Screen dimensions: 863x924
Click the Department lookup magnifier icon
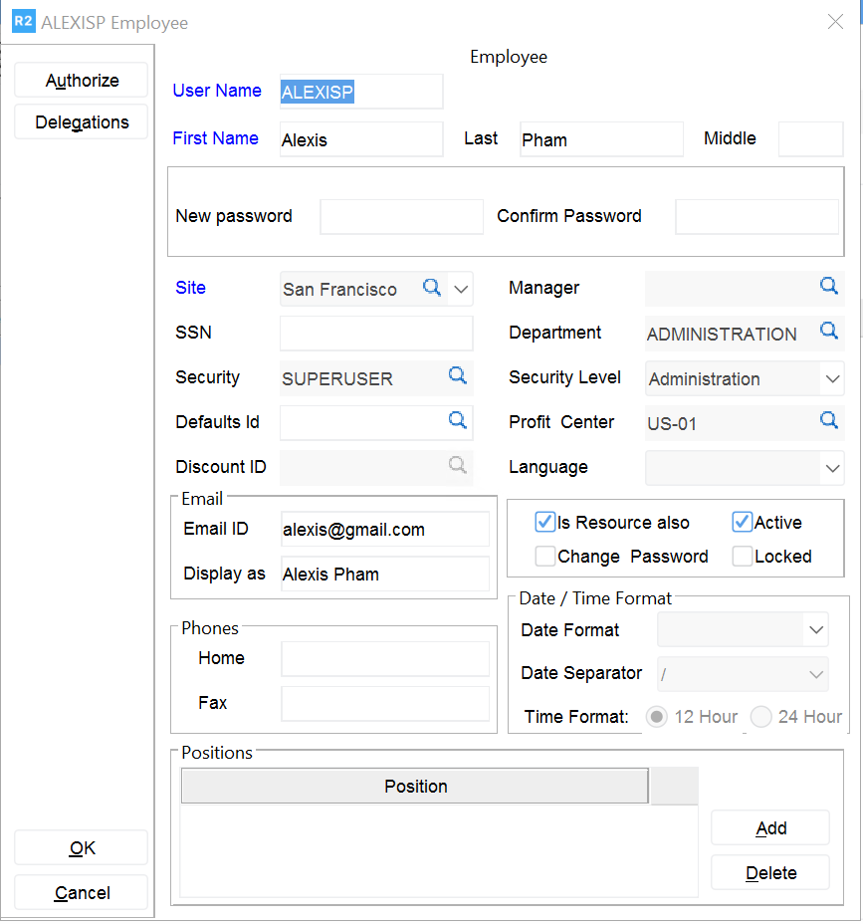828,332
